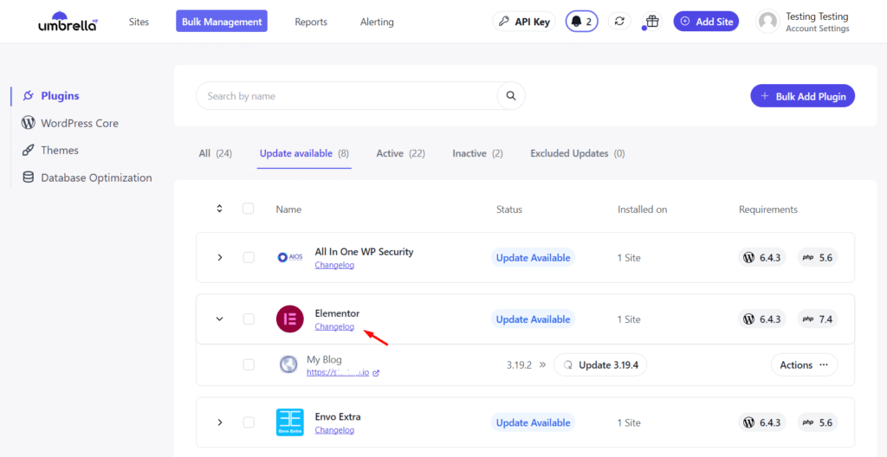Click the Elementor plugin logo
Image resolution: width=887 pixels, height=457 pixels.
[289, 319]
